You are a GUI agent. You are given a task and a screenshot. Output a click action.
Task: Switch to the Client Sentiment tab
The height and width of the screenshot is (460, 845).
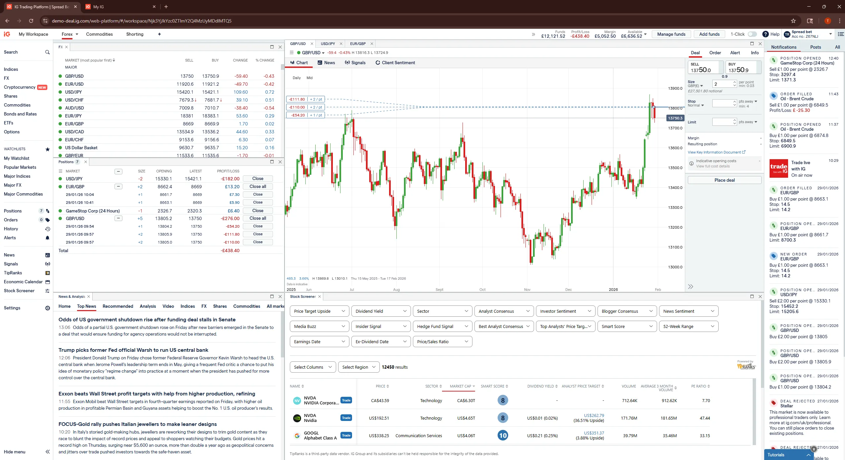tap(395, 63)
